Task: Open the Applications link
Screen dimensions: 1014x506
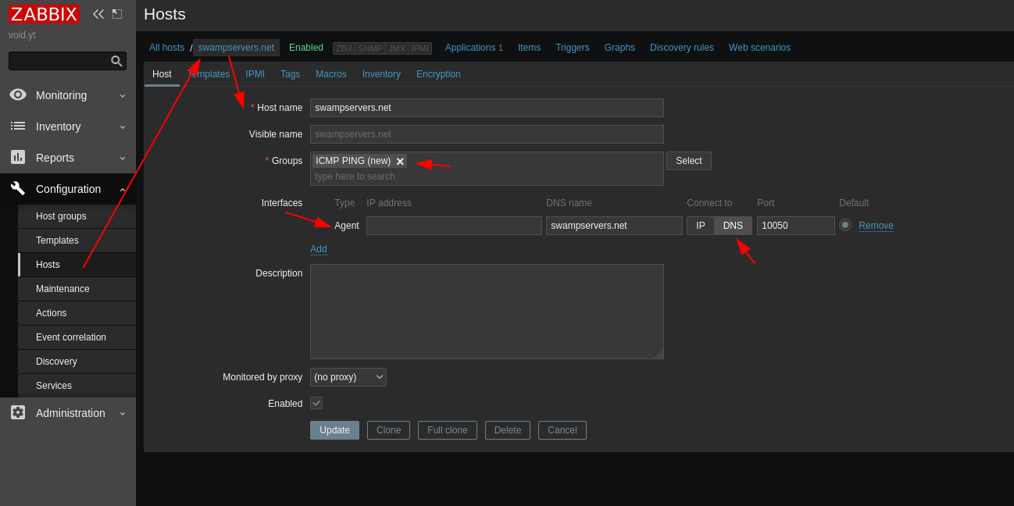Action: 470,48
